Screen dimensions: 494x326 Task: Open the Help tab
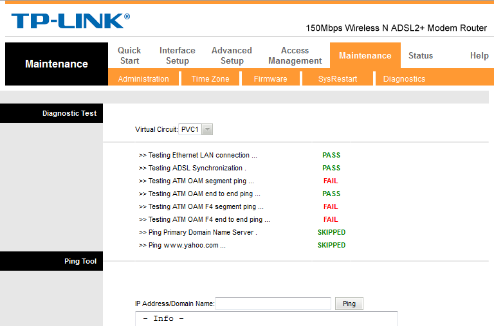(x=479, y=55)
